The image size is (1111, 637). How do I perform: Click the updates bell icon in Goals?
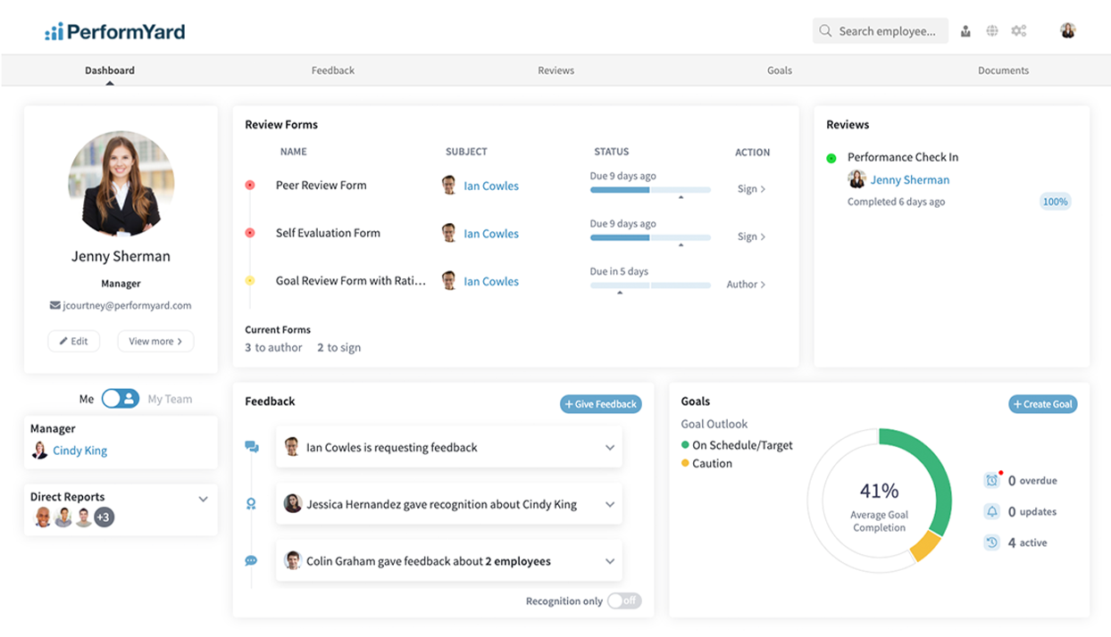click(991, 512)
